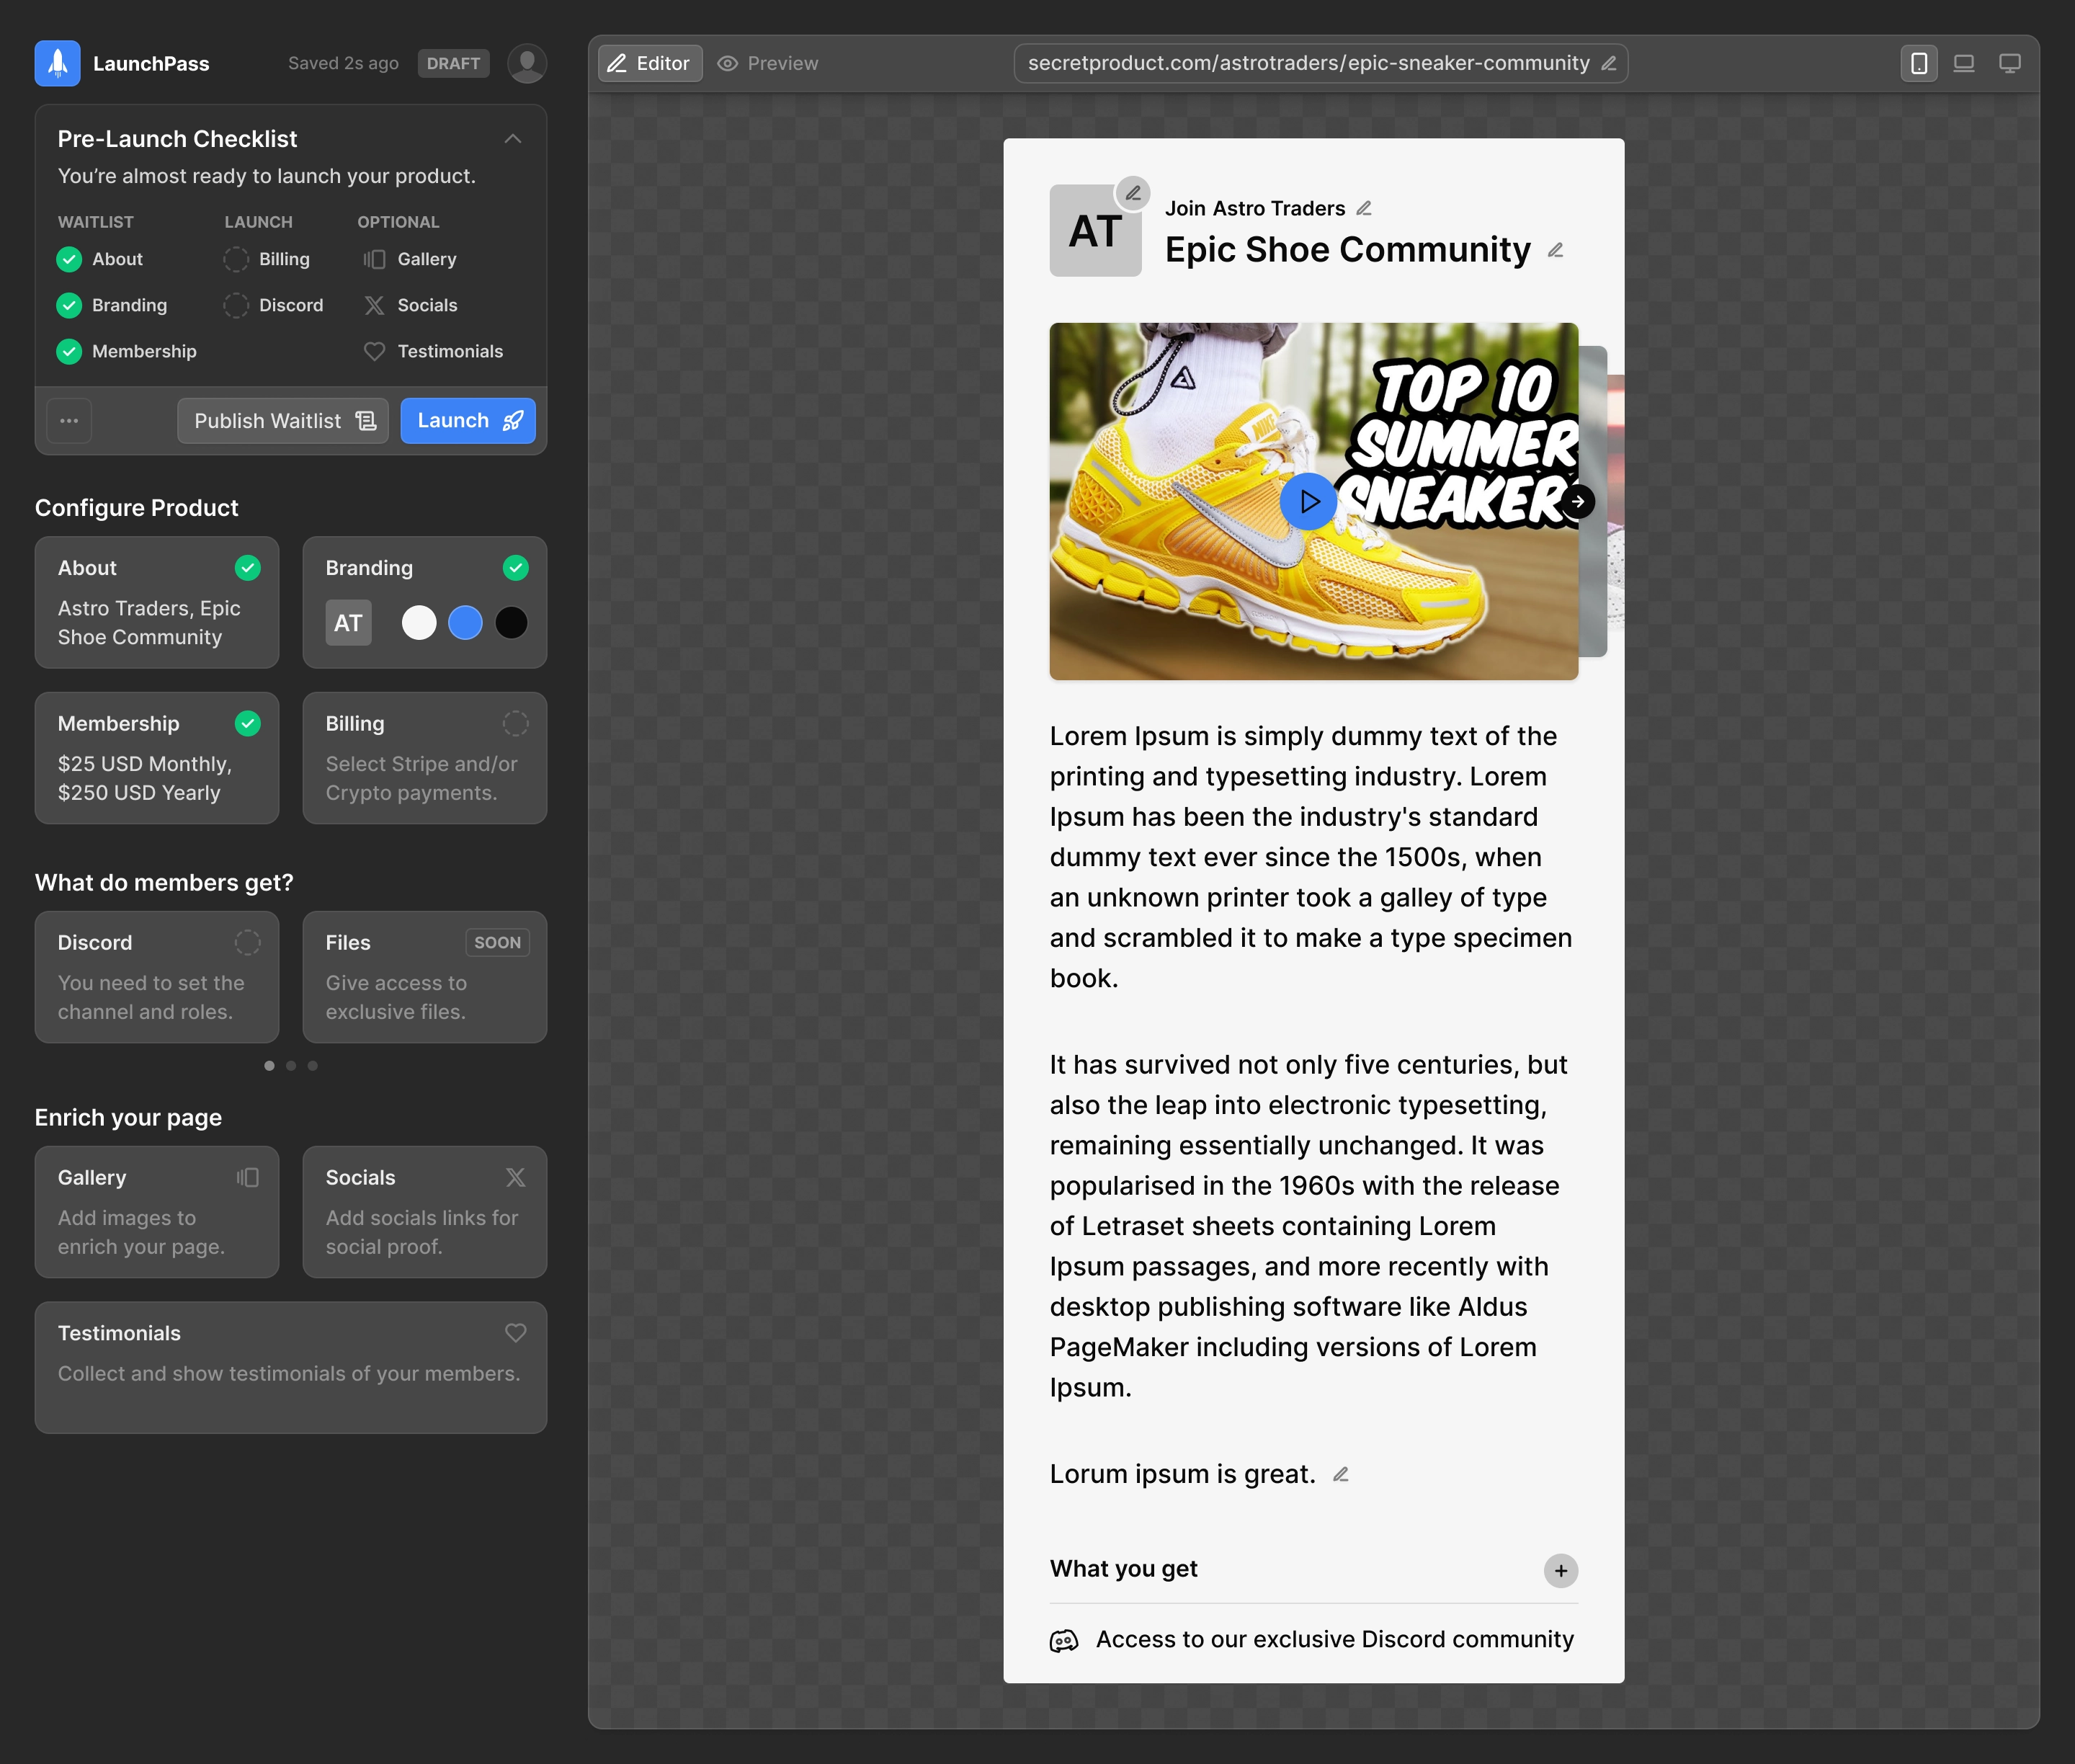
Task: Open the Billing card to select payments
Action: tap(425, 758)
